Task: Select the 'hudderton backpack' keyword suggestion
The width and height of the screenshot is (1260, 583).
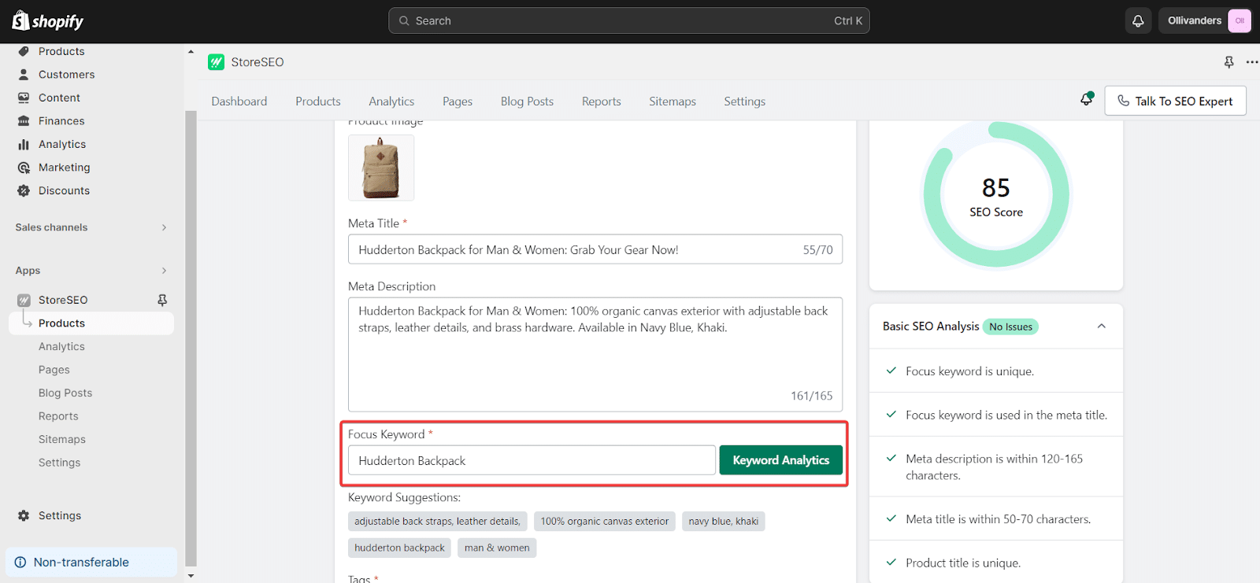Action: [399, 548]
